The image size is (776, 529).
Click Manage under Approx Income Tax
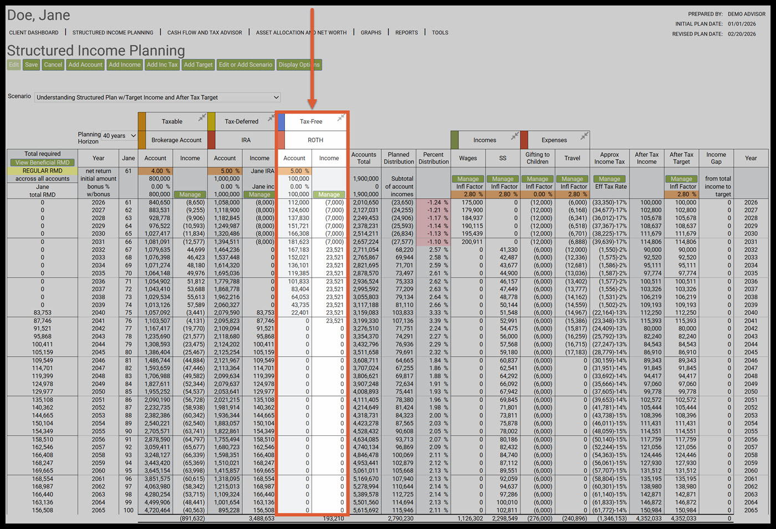(610, 179)
